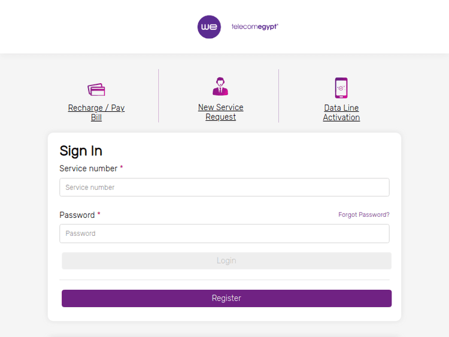Screen dimensions: 449x337
Task: Focus the Password input field
Action: [224, 233]
